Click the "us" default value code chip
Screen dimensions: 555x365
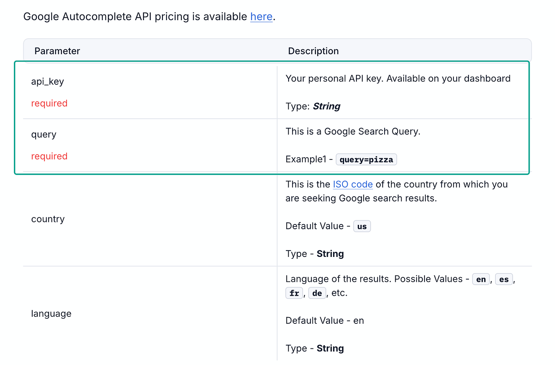(362, 226)
